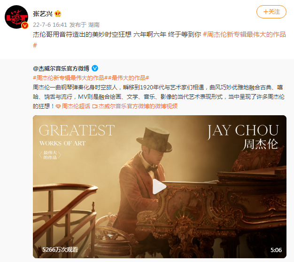Screen dimensions: 294x262
Task: Click the video icon before 杰威尔音乐官方微博的微博视频
Action: (x=95, y=106)
